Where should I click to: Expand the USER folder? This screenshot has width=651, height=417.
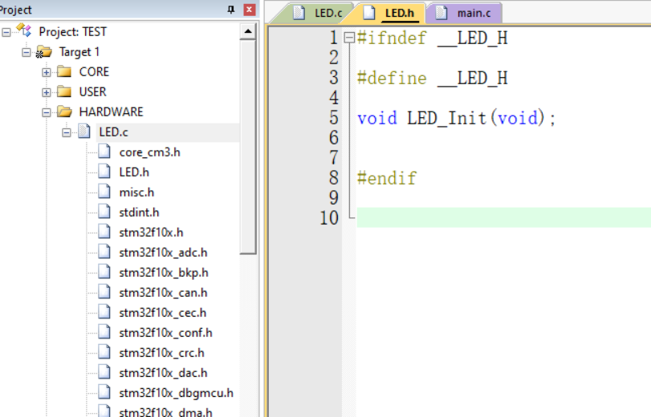point(46,92)
